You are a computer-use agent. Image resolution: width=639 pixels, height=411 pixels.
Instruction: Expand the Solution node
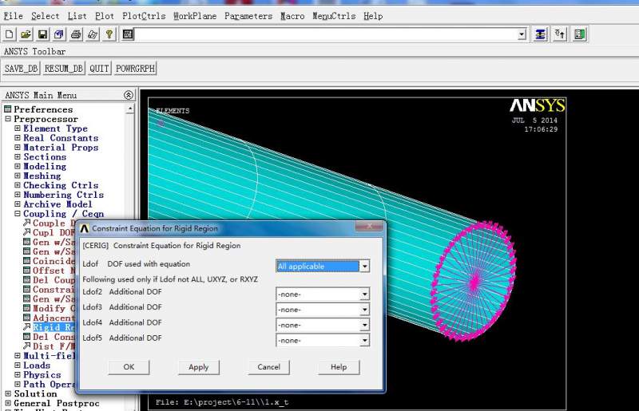(x=8, y=393)
